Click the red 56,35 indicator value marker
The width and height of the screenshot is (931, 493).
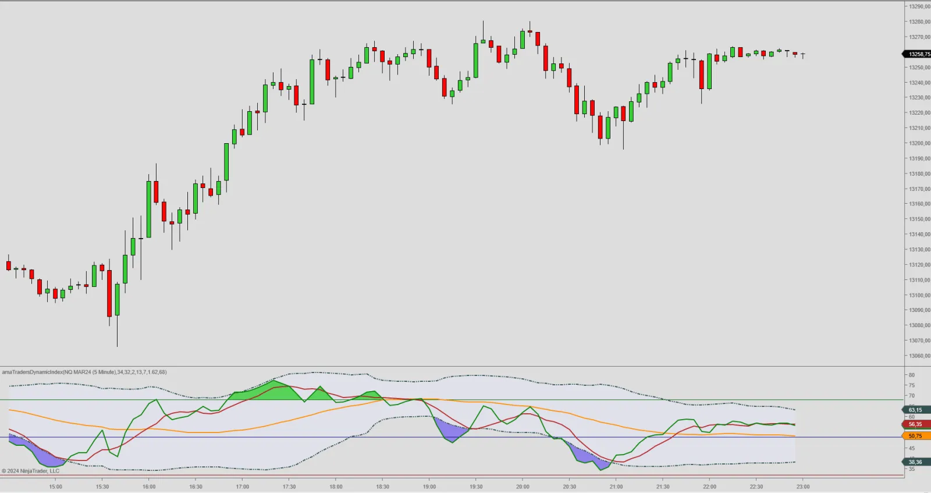pos(916,424)
